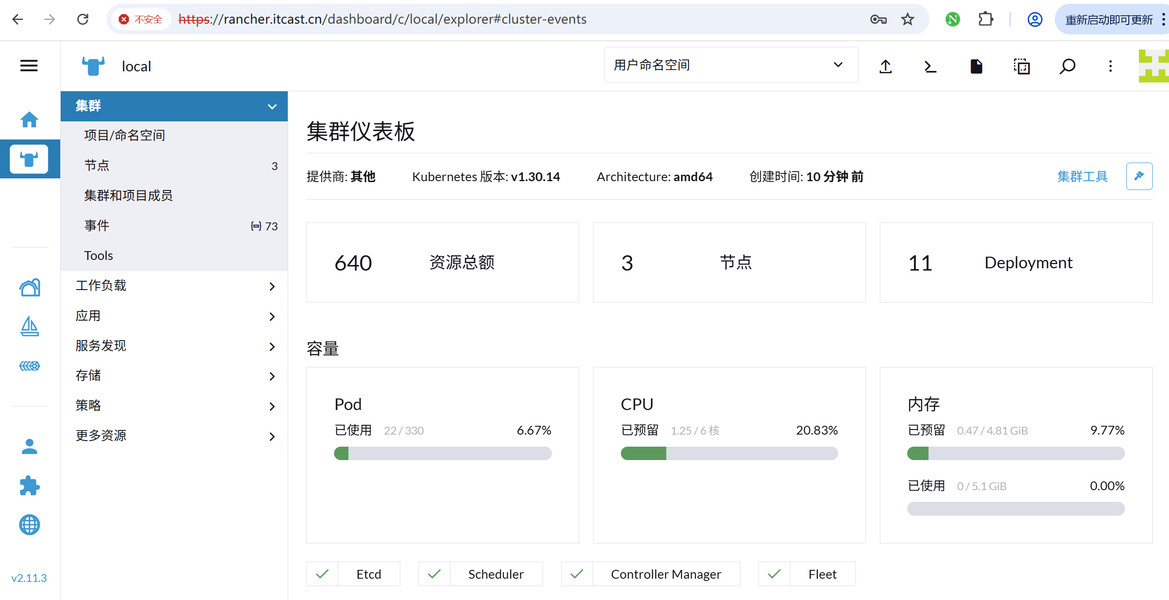Viewport: 1169px width, 600px height.
Task: Open the Tools sidebar item
Action: click(x=174, y=256)
